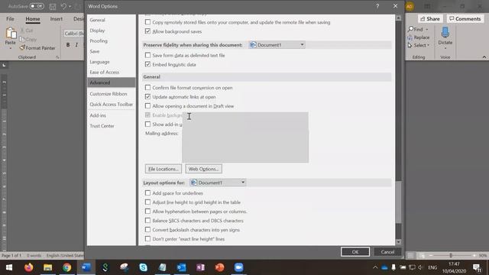
Task: Click the Dictate microphone icon
Action: 445,32
